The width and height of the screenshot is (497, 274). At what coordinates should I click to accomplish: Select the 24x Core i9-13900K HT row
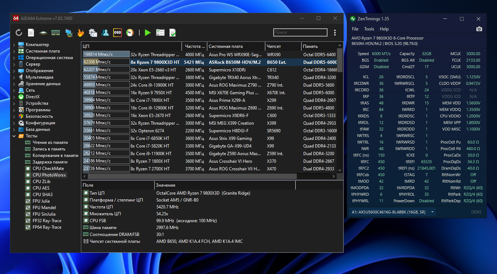tap(209, 85)
